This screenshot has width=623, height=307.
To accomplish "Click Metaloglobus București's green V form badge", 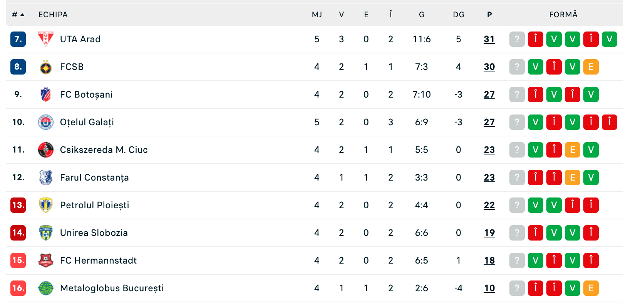I will (572, 288).
